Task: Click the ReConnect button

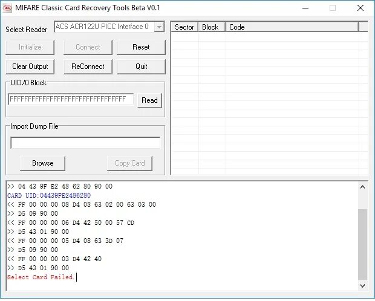Action: click(x=88, y=66)
